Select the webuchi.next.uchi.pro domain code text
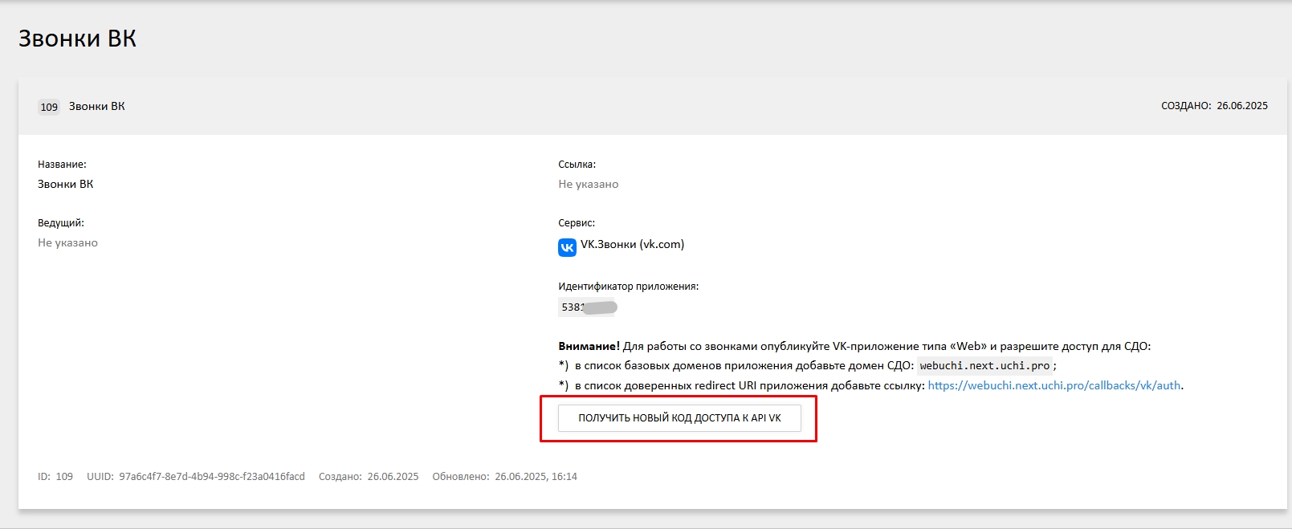Viewport: 1292px width, 529px height. point(984,366)
